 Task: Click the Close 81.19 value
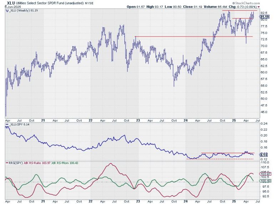tap(193, 7)
